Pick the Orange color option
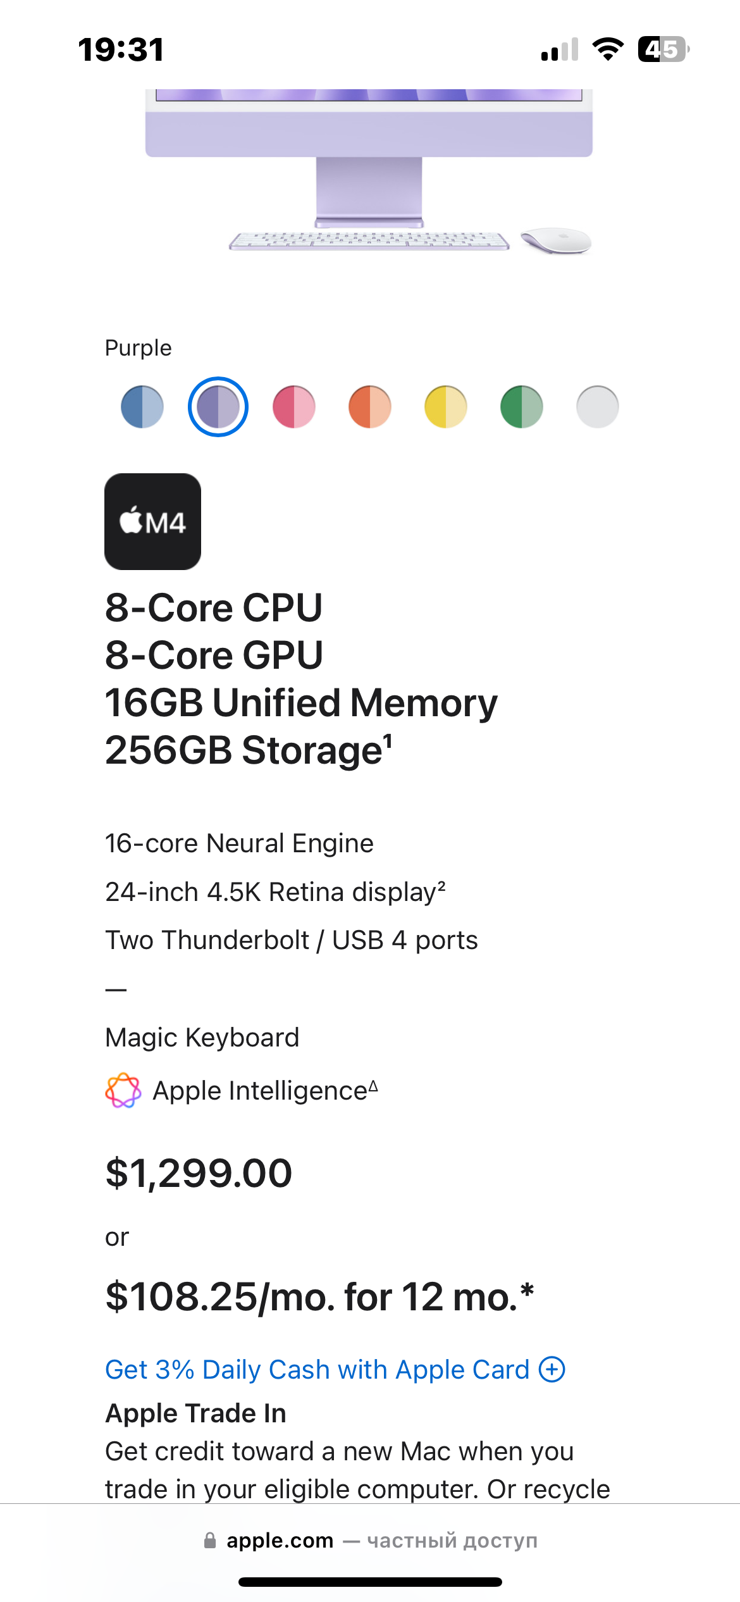 click(370, 407)
